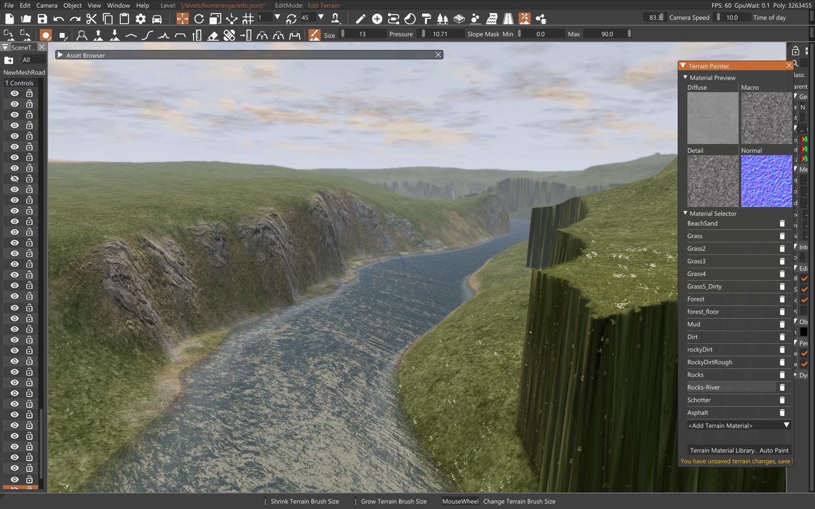Open the Camera menu

point(47,5)
